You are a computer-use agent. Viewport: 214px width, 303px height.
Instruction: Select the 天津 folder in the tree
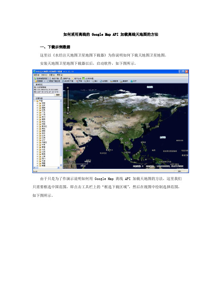click(x=42, y=161)
